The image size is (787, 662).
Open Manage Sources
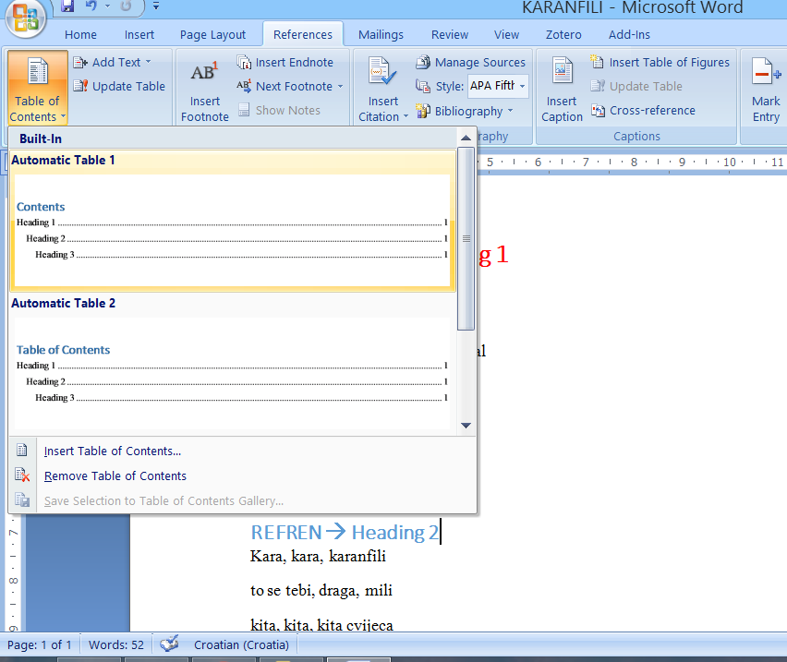(471, 62)
